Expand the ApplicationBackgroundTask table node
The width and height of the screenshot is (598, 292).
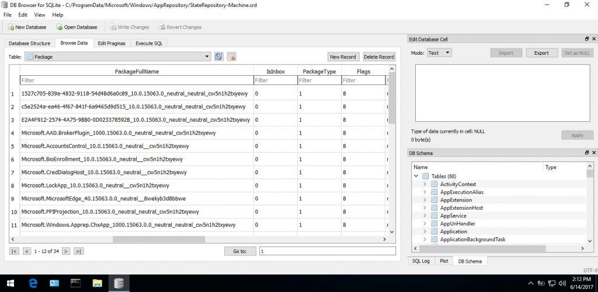[425, 240]
